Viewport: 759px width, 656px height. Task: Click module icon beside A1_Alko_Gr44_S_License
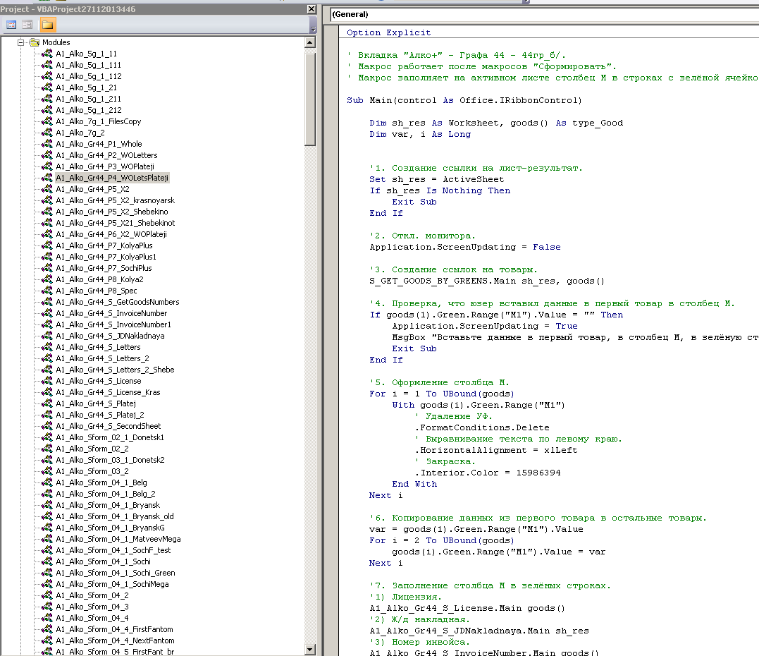coord(48,381)
